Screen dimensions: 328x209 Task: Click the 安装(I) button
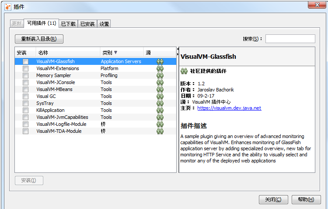(29, 180)
